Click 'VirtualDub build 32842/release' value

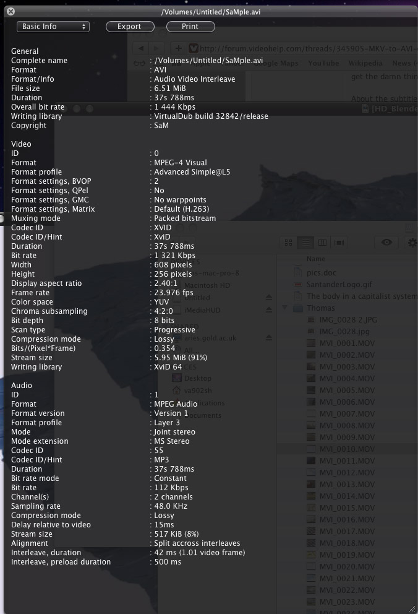211,116
